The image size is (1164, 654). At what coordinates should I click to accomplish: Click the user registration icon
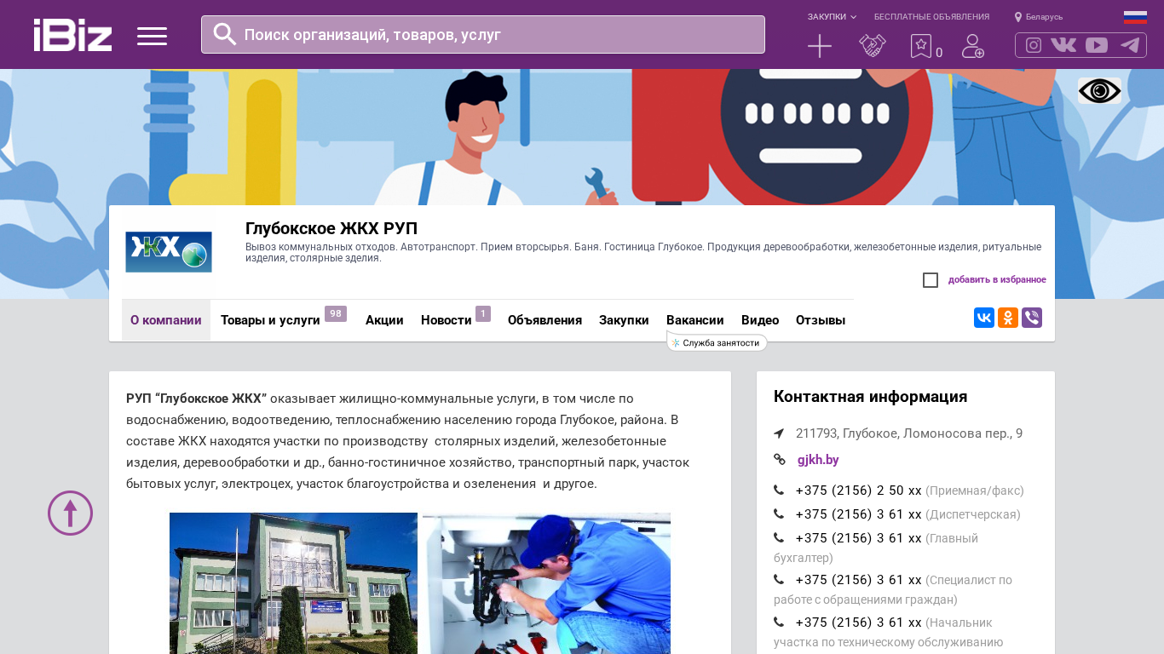pos(973,46)
